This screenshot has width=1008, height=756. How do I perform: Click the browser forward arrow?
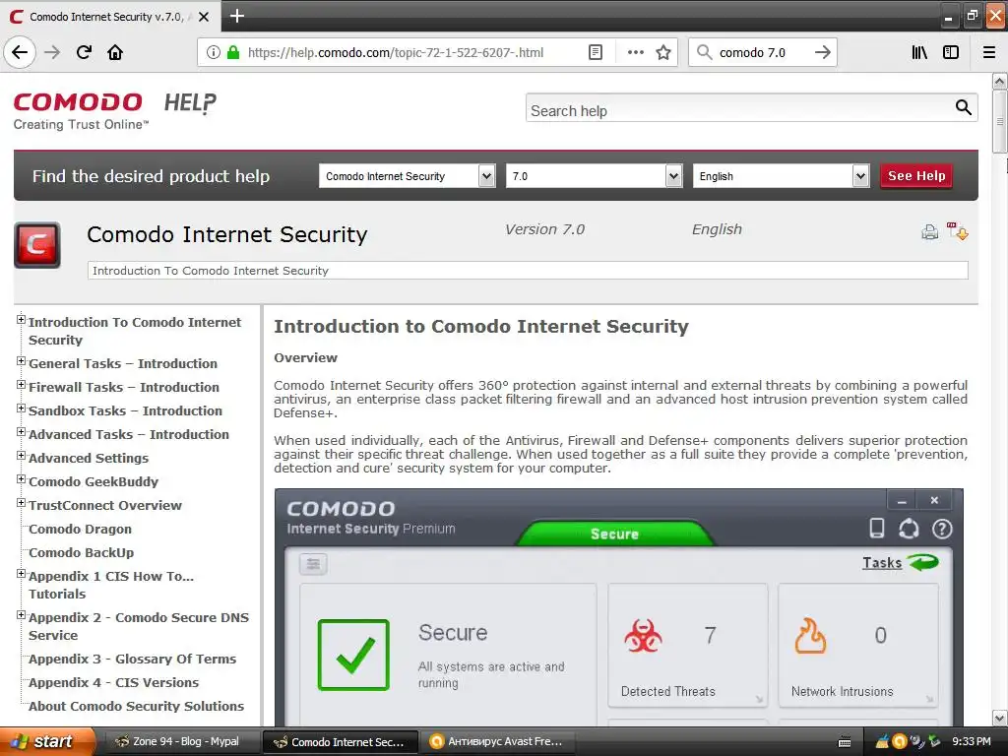[x=52, y=53]
